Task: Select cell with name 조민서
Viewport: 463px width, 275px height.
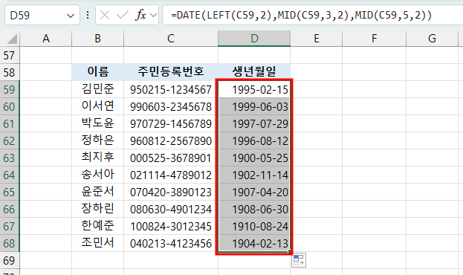Action: point(98,243)
